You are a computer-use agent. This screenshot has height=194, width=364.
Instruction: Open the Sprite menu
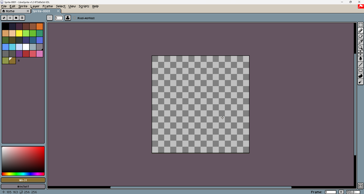23,6
